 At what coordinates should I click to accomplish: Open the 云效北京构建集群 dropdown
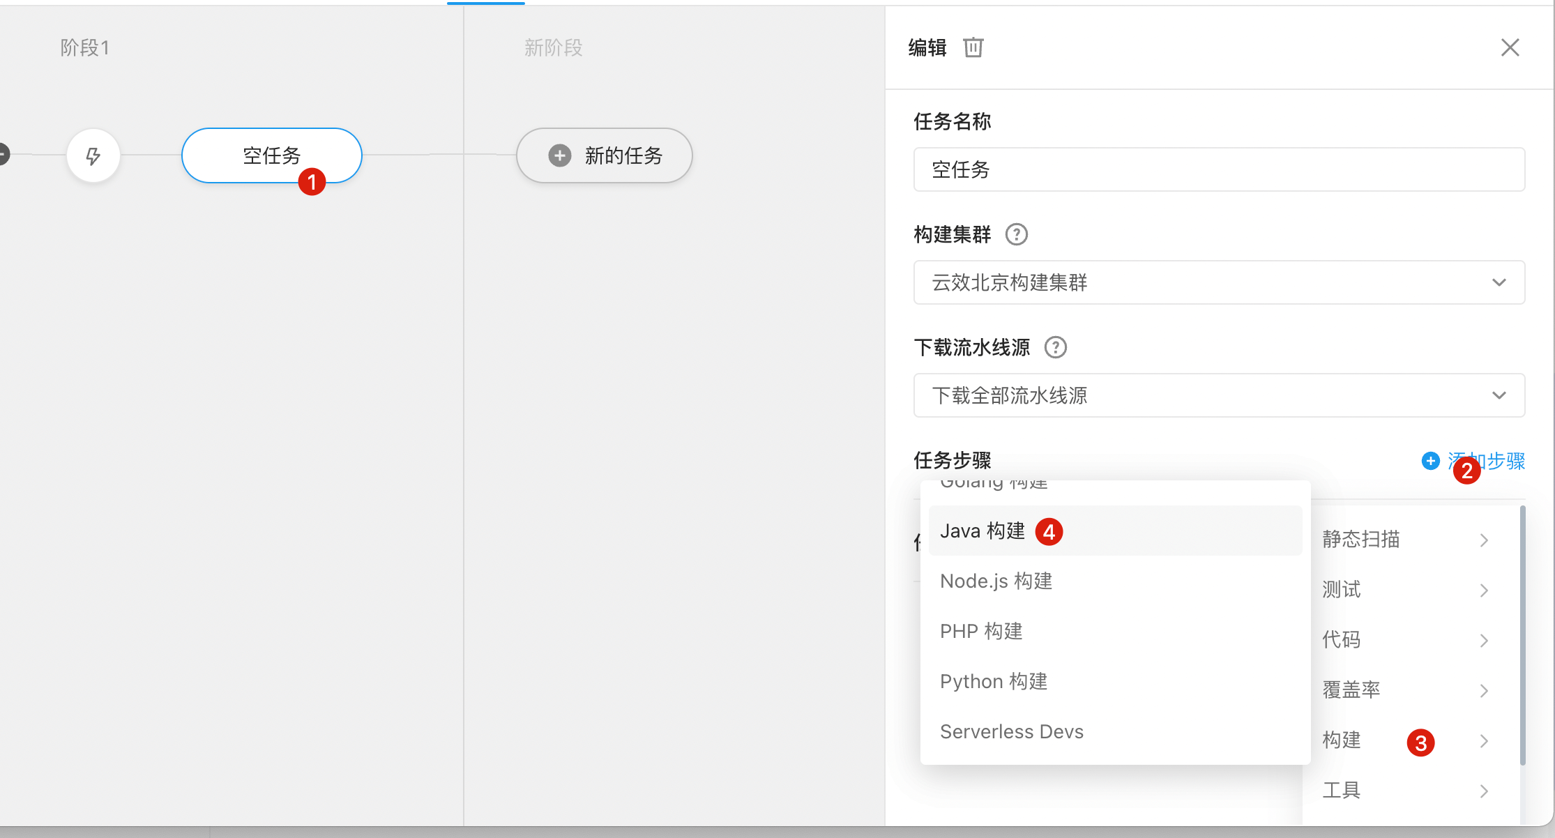[x=1218, y=282]
